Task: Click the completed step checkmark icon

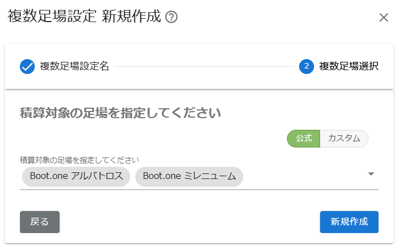Action: point(27,66)
